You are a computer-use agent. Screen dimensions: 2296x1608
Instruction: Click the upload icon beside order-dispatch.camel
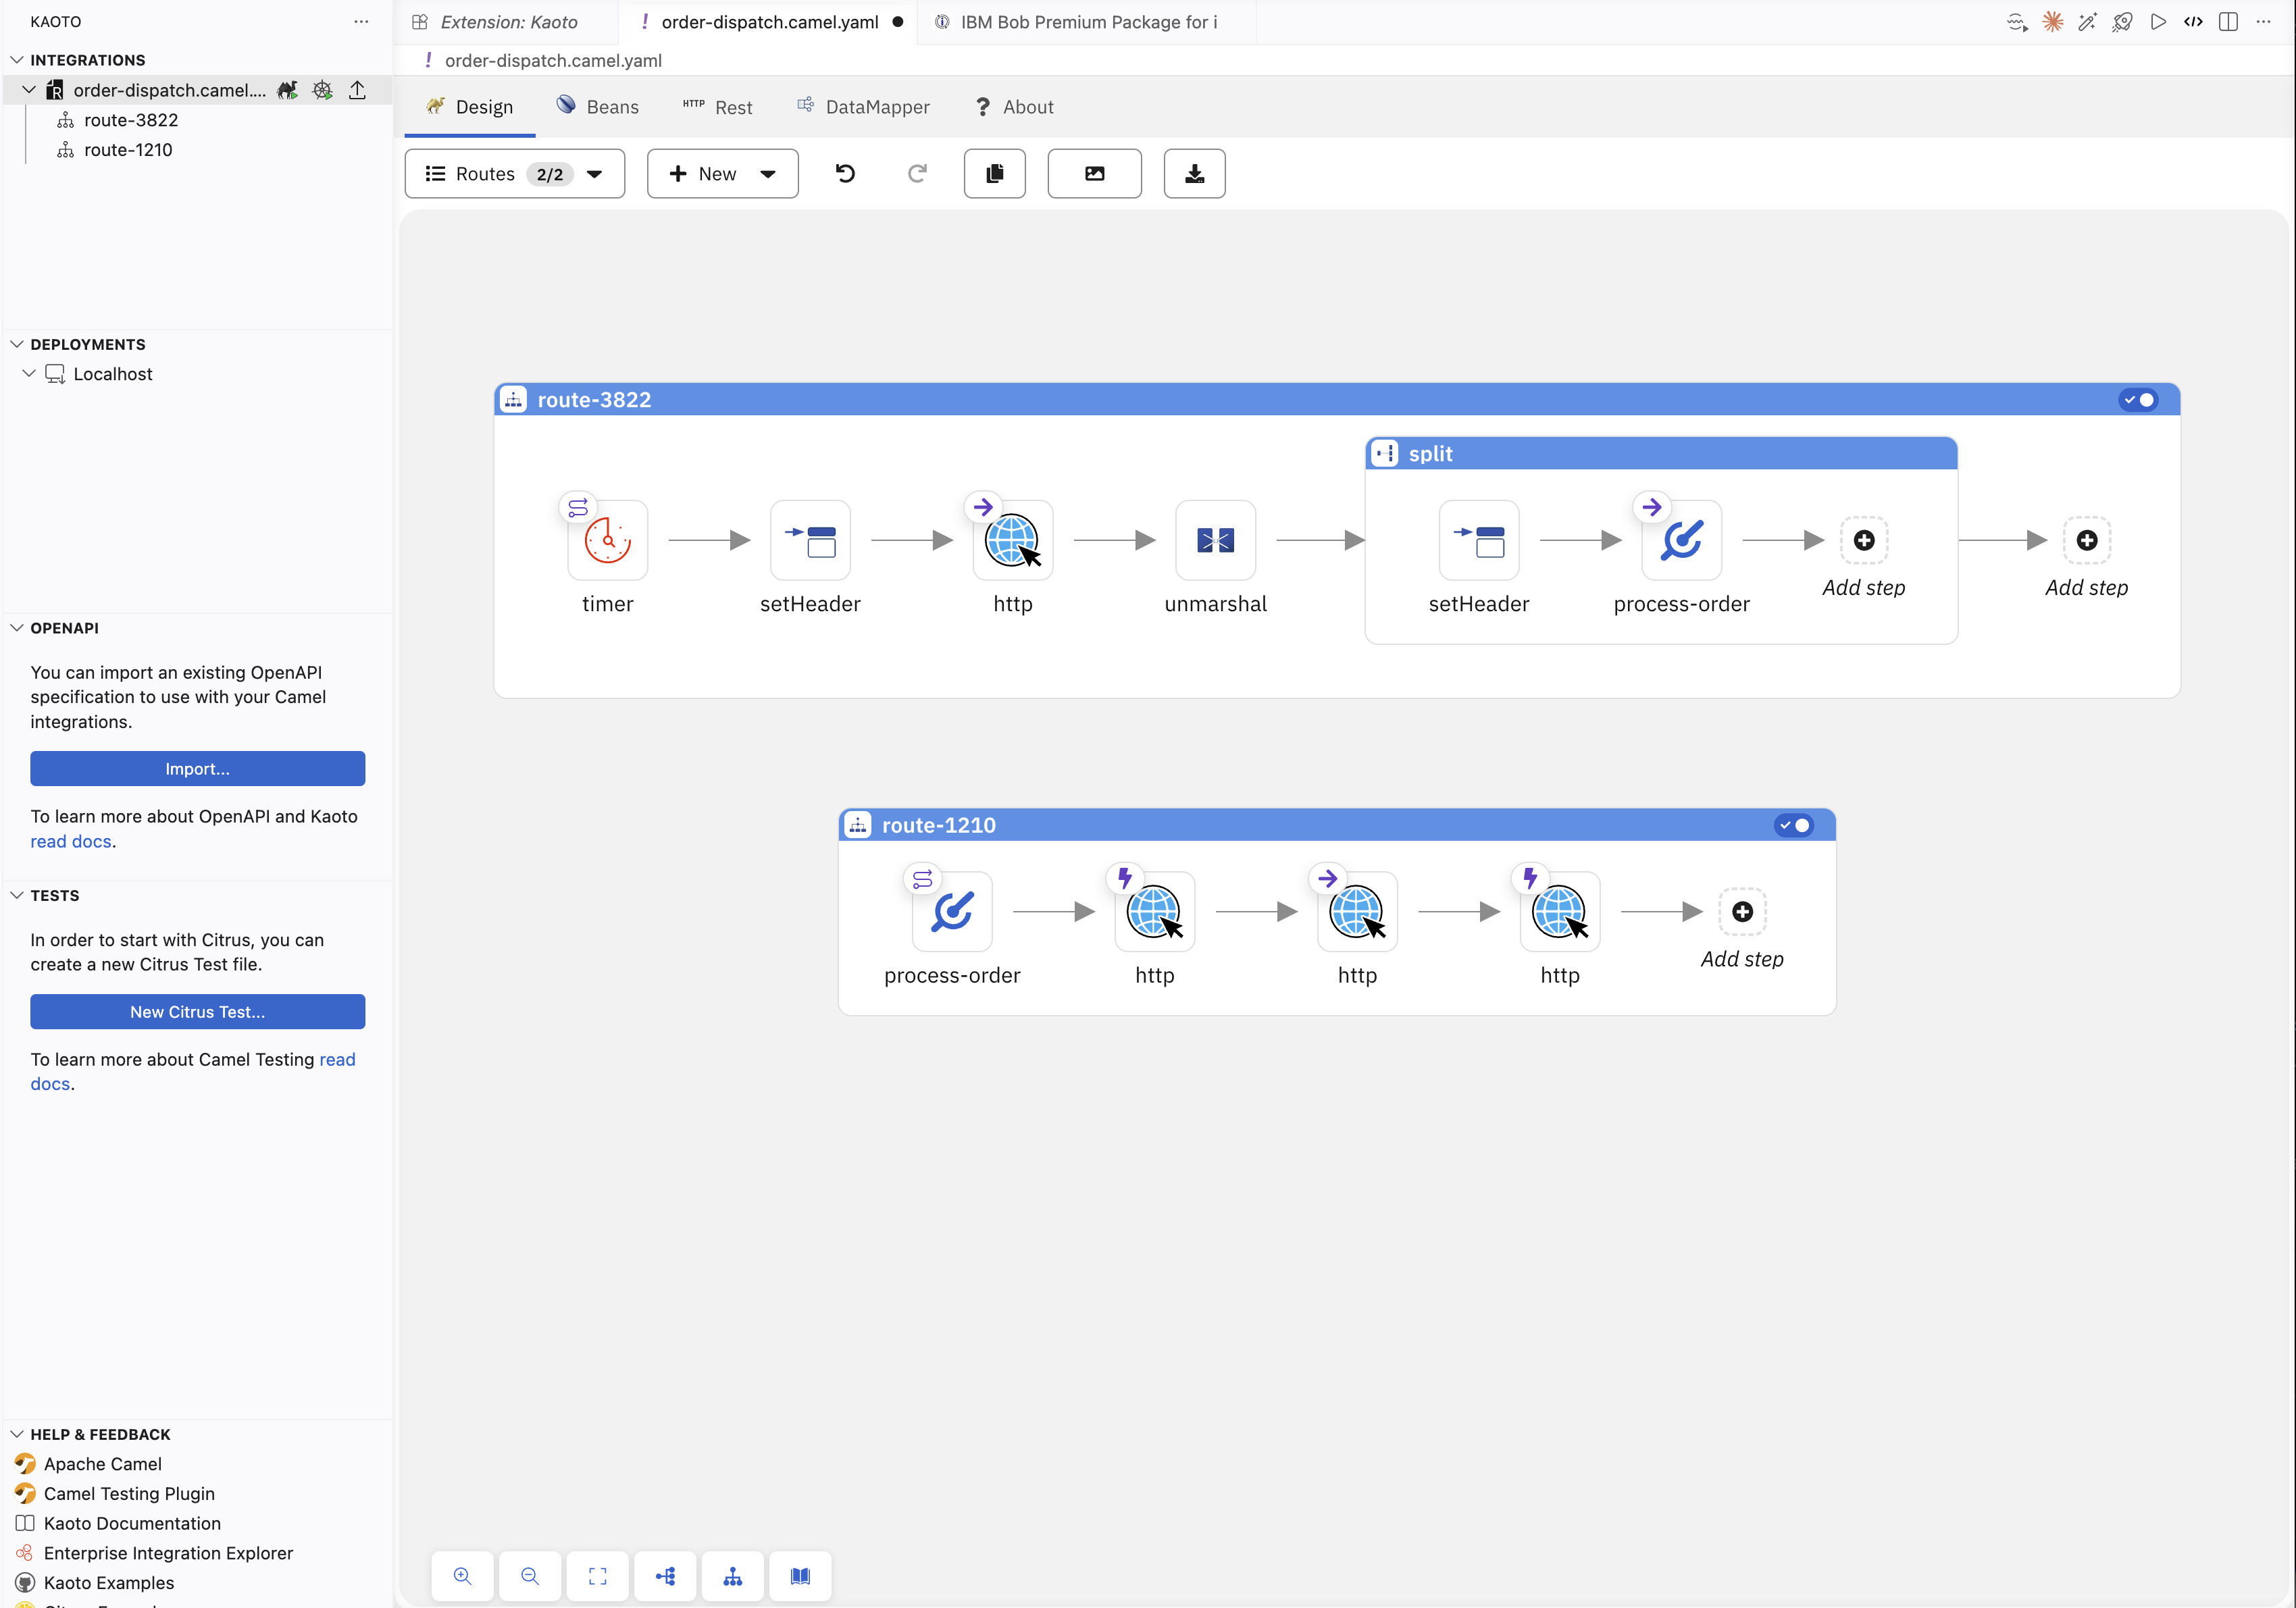pos(357,90)
